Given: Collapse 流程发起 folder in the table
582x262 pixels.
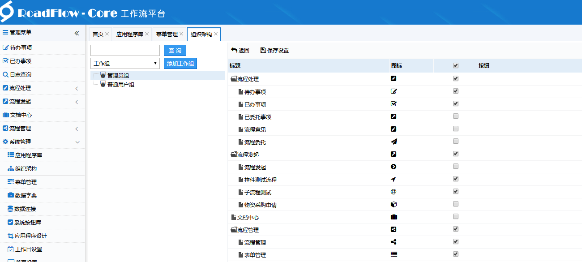Looking at the screenshot, I should pos(234,155).
